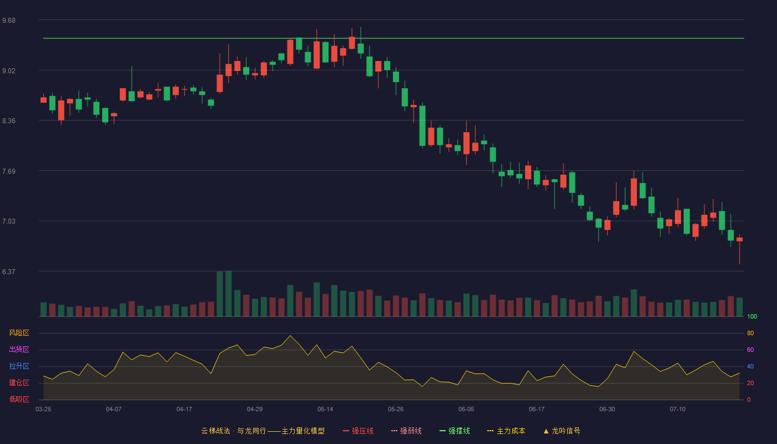Toggle the 龙吟信号 triangle legend entry
The image size is (777, 444).
(x=562, y=431)
